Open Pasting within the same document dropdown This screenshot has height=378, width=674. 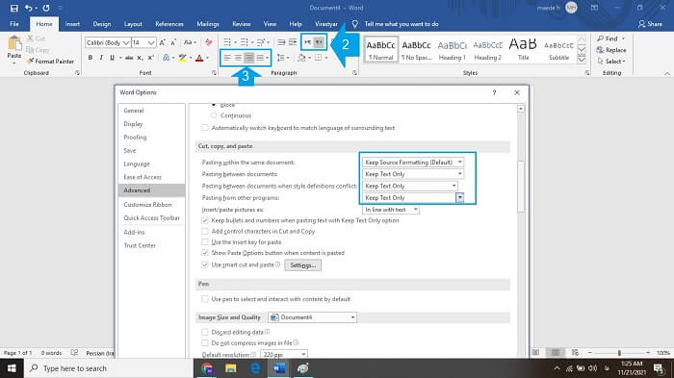point(413,162)
